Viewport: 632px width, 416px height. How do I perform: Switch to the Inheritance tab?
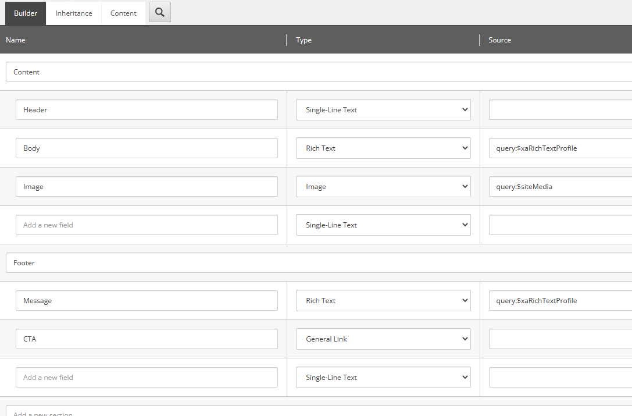(x=73, y=13)
